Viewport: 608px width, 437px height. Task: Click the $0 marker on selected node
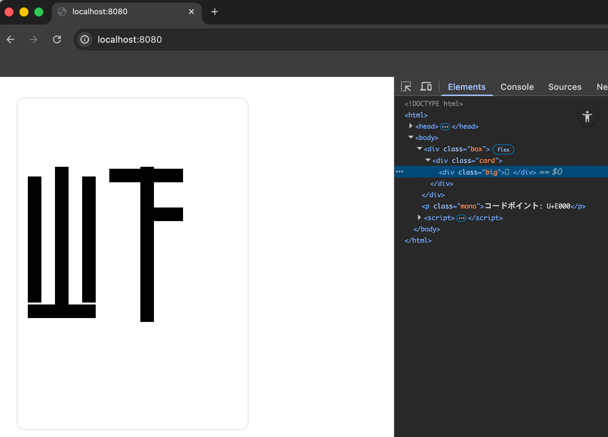(557, 172)
